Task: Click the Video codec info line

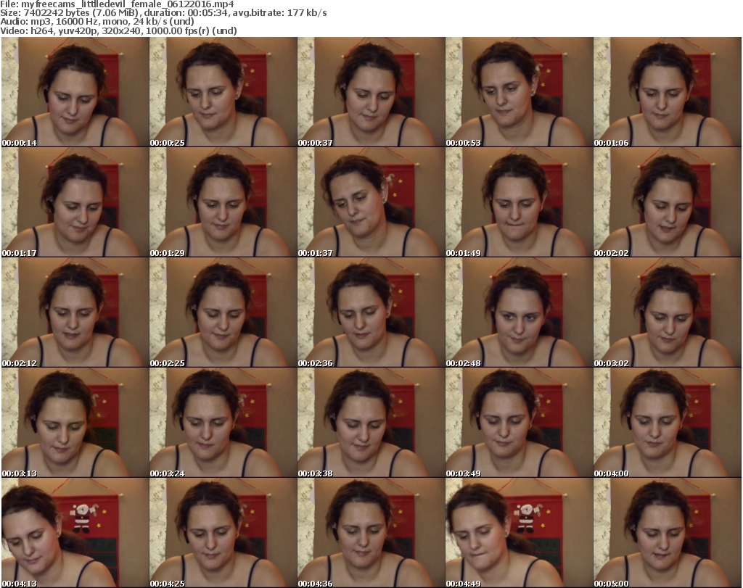Action: 119,31
